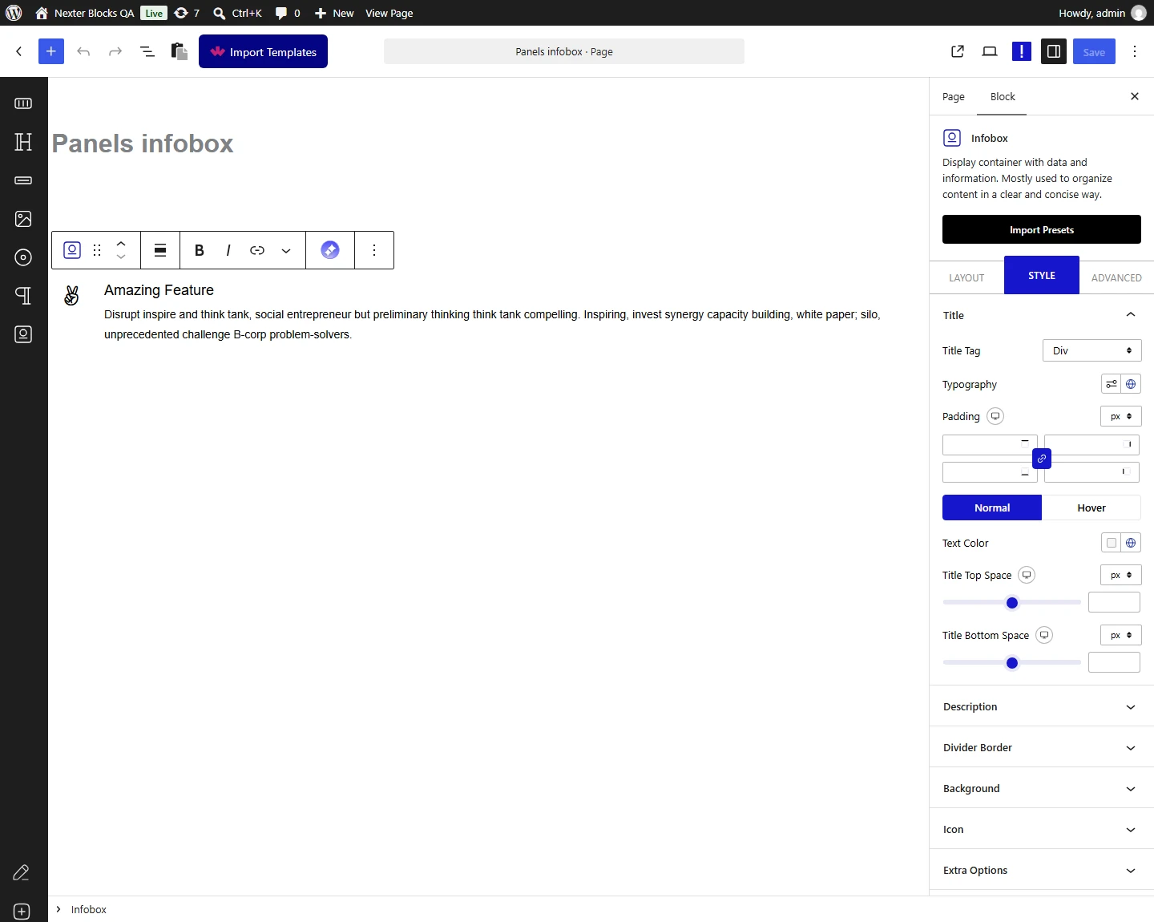Open page in new tab icon
This screenshot has height=922, width=1154.
[x=958, y=51]
